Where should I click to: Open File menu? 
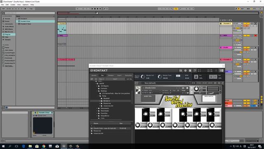pos(2,5)
